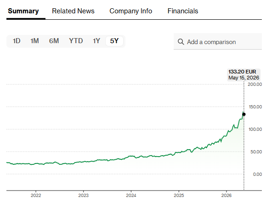Click the 2025 axis label
This screenshot has height=208, width=266.
tap(179, 196)
